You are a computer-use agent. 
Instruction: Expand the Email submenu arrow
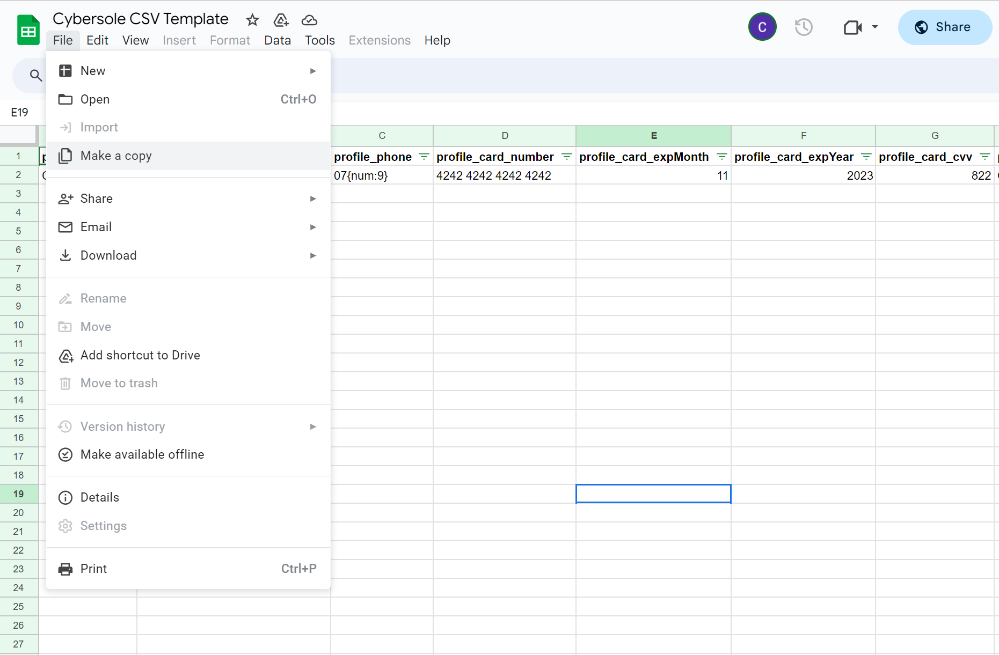pos(313,227)
